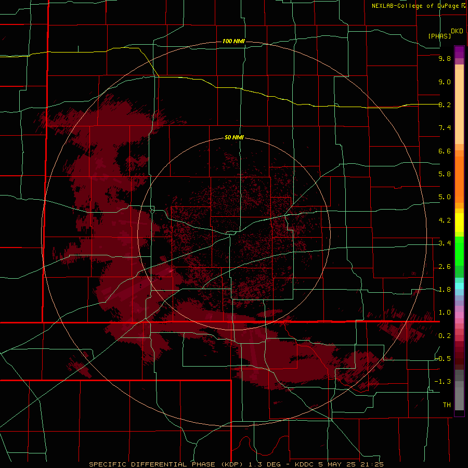Click the 5 MAY 25 21:25 timestamp
The height and width of the screenshot is (468, 468).
click(351, 464)
